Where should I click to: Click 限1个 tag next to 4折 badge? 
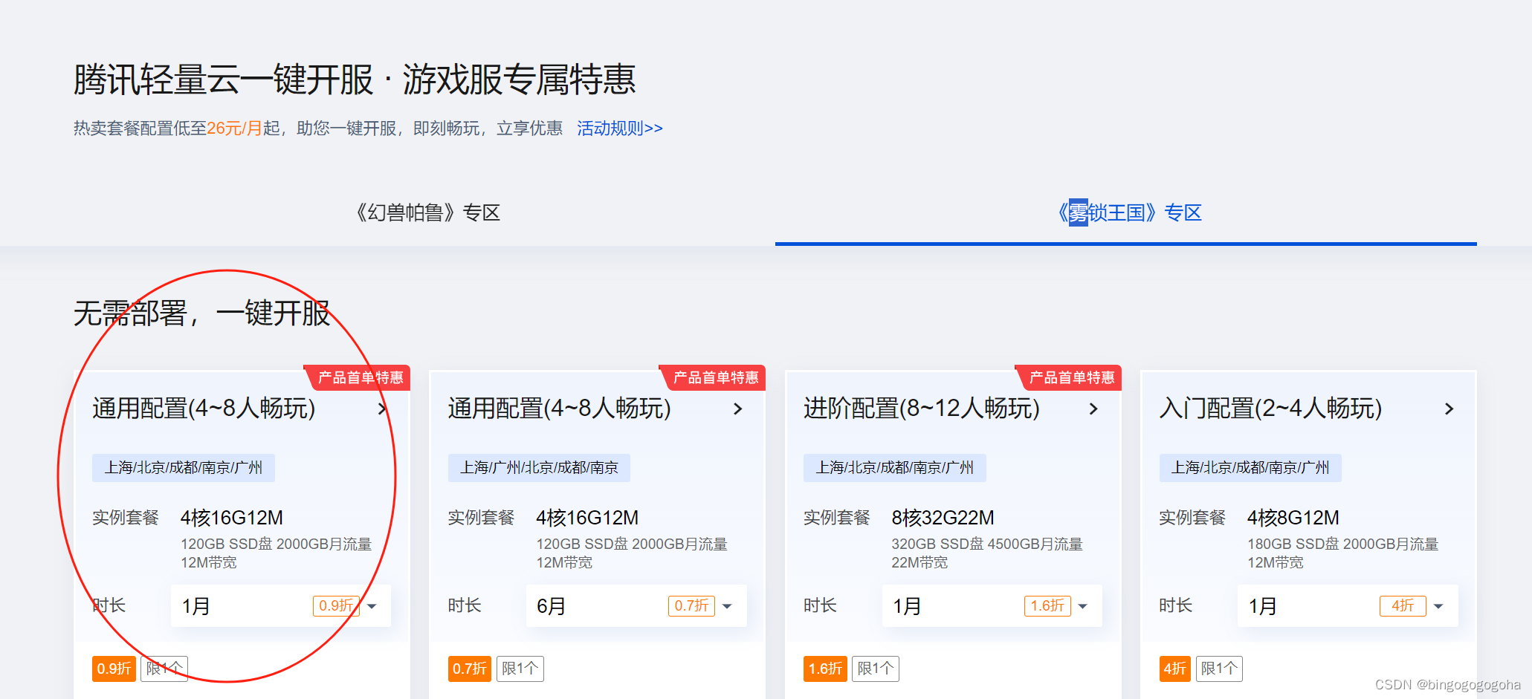pyautogui.click(x=1220, y=669)
